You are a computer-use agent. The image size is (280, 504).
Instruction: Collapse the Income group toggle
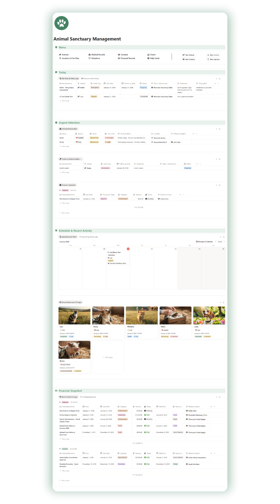[x=60, y=449]
